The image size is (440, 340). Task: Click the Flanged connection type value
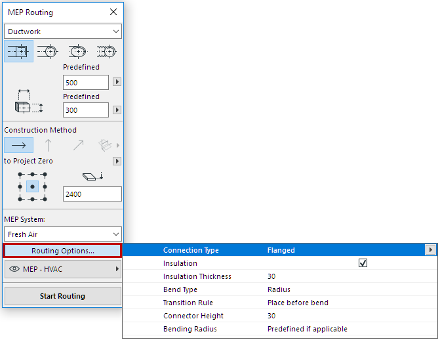281,250
